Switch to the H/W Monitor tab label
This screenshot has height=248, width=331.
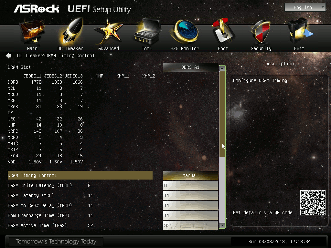pyautogui.click(x=185, y=48)
